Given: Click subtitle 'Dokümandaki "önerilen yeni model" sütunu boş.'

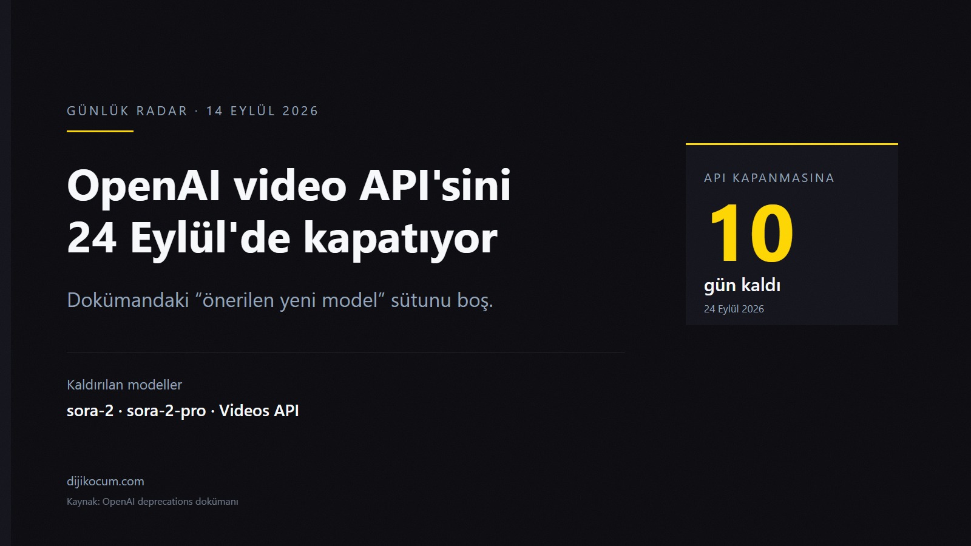Looking at the screenshot, I should [280, 300].
